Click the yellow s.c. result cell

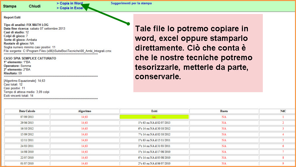[x=154, y=117]
